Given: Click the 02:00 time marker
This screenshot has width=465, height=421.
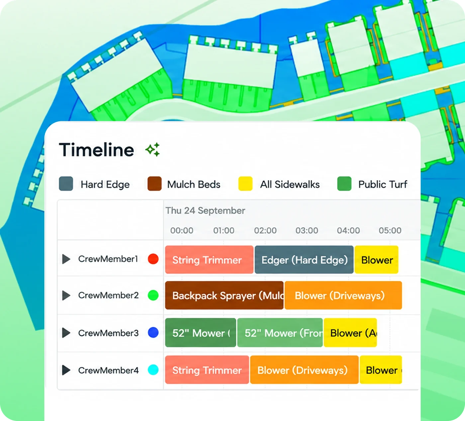Looking at the screenshot, I should pos(265,230).
